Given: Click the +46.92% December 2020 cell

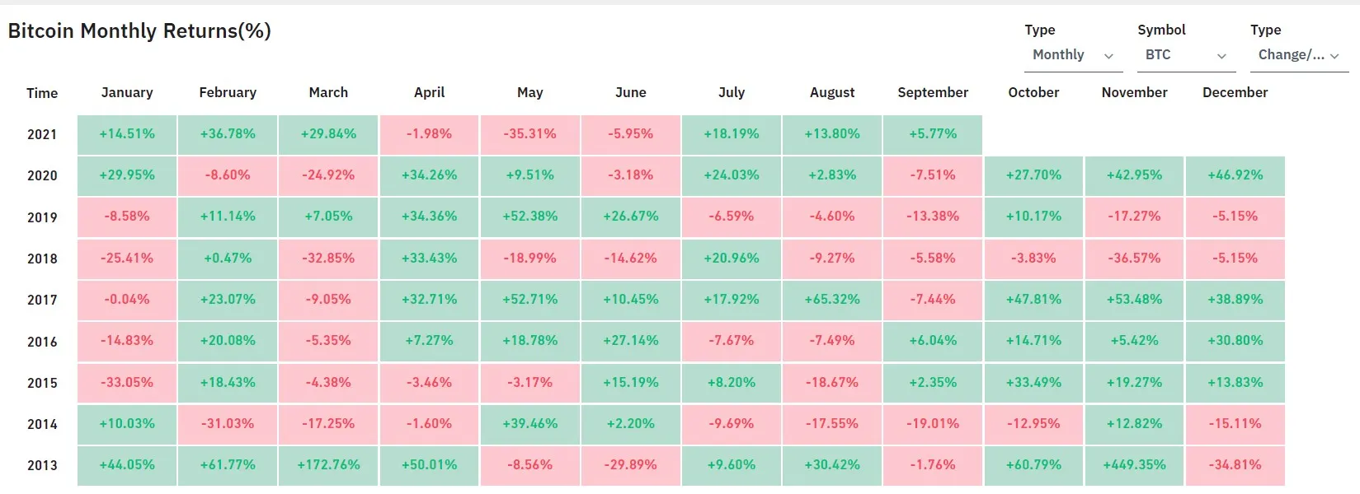Looking at the screenshot, I should pos(1235,175).
